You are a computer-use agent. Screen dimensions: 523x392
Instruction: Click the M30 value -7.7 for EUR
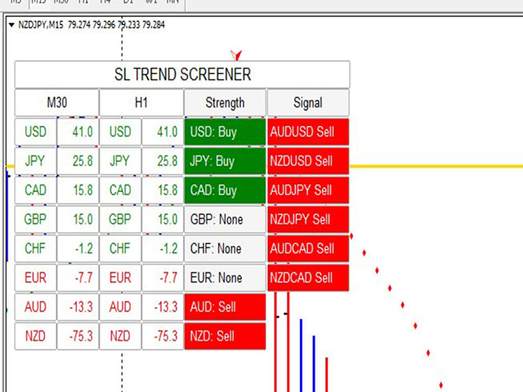(x=78, y=278)
